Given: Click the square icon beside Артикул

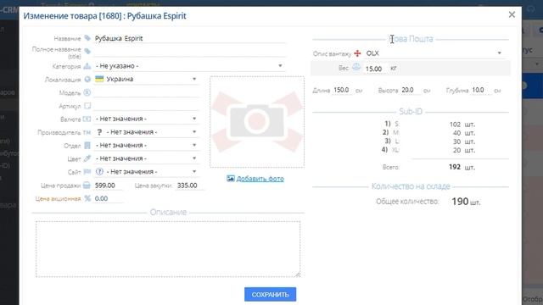Looking at the screenshot, I should 87,105.
